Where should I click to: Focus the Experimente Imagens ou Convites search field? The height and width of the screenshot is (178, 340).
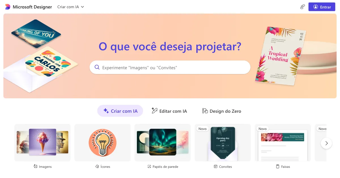click(x=170, y=67)
